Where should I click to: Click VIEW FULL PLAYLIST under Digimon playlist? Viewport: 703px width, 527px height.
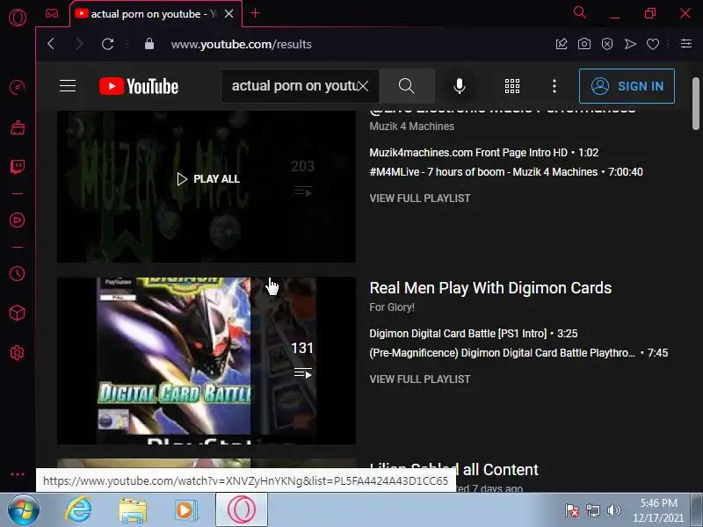tap(420, 379)
